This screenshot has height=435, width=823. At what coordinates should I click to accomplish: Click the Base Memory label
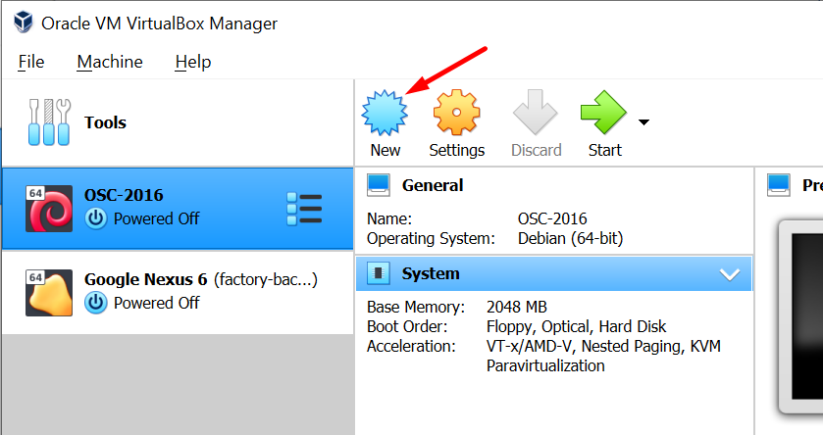click(x=416, y=307)
